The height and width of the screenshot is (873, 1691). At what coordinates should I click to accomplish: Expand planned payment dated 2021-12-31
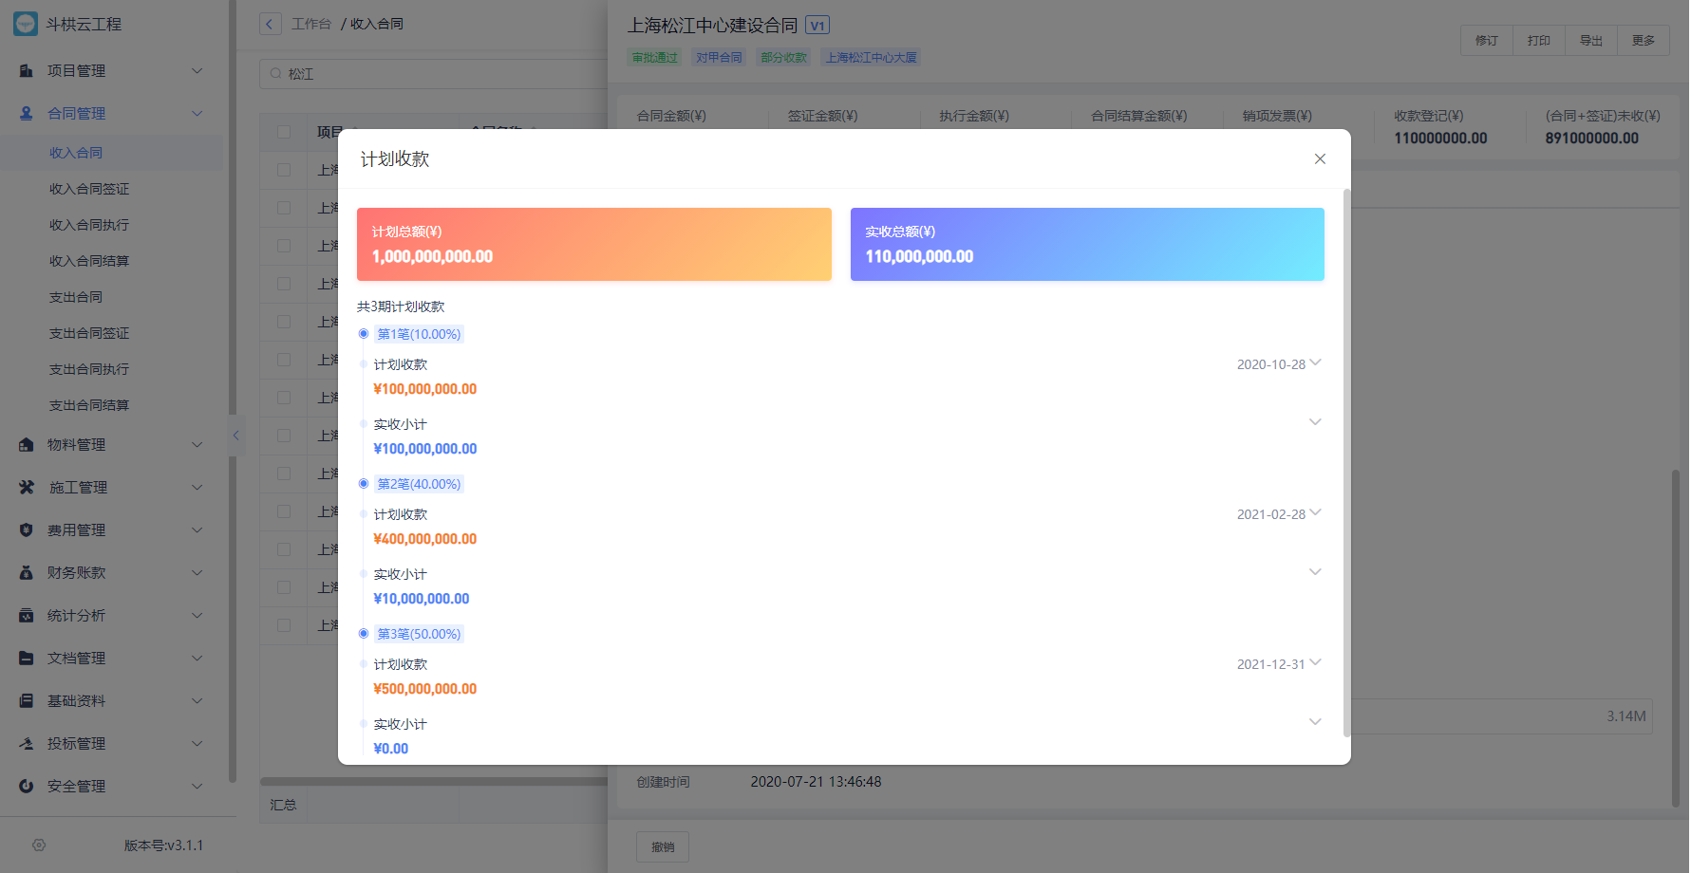tap(1315, 663)
